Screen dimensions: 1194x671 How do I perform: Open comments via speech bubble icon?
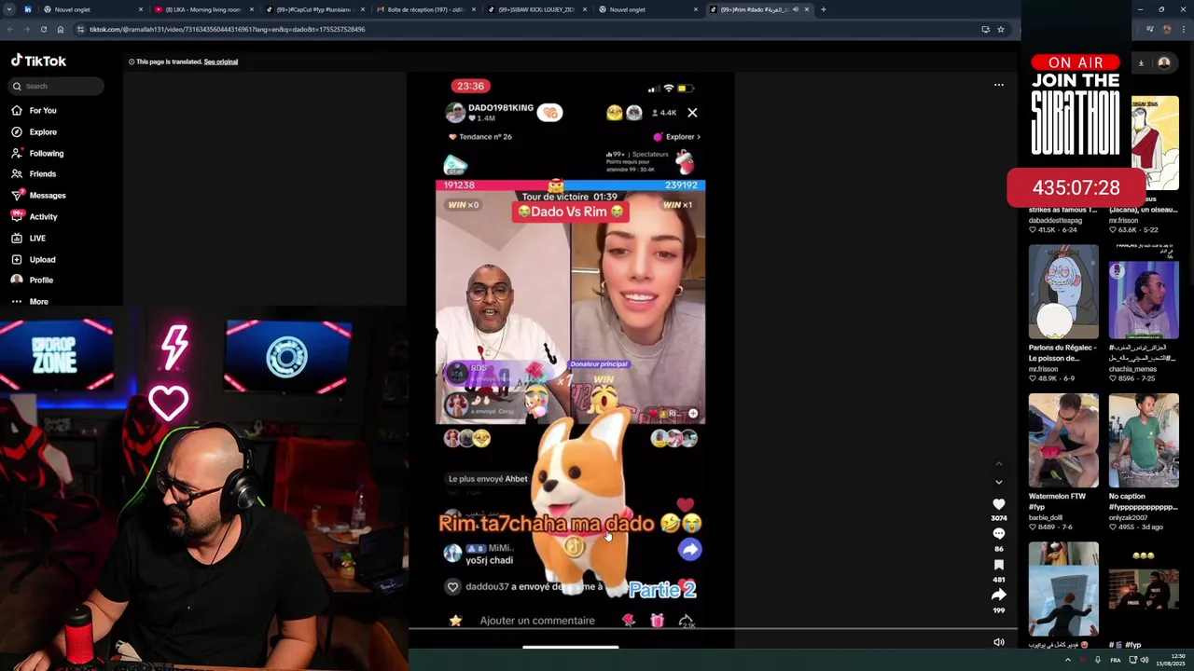point(998,534)
